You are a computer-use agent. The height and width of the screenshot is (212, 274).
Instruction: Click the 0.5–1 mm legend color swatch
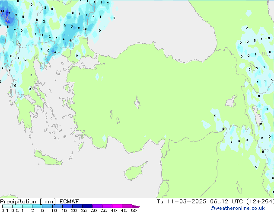click(17, 206)
